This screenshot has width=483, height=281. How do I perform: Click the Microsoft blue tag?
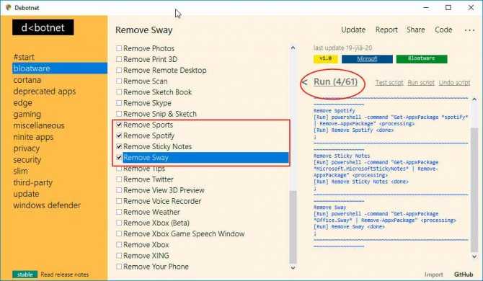click(367, 59)
